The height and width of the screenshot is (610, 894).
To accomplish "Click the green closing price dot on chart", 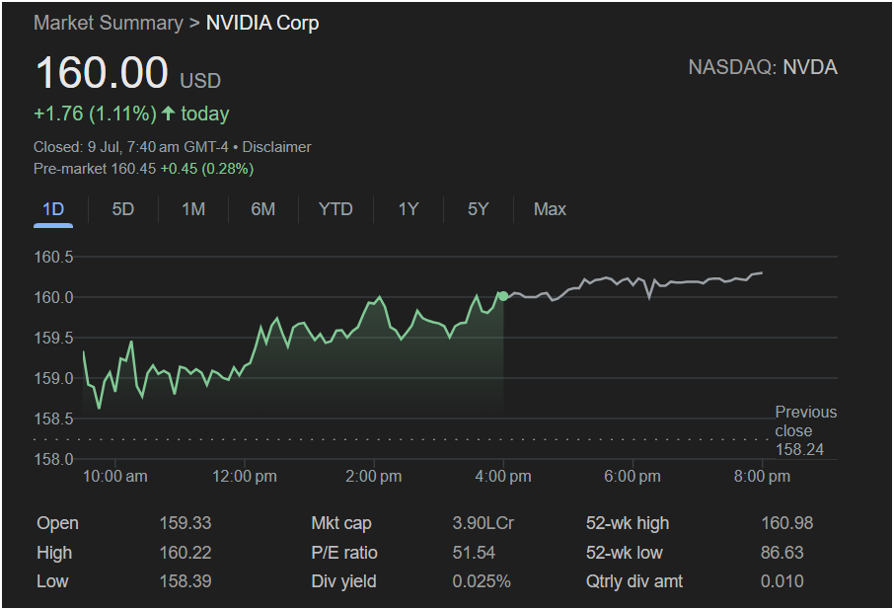I will pyautogui.click(x=503, y=296).
